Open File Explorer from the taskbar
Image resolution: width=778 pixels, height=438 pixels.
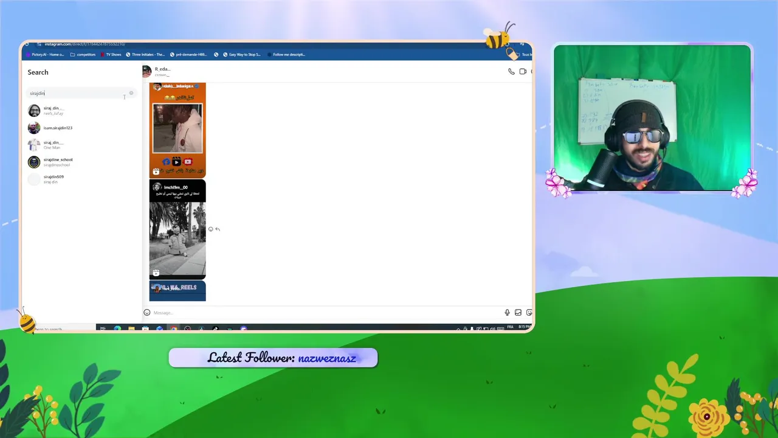pyautogui.click(x=131, y=329)
